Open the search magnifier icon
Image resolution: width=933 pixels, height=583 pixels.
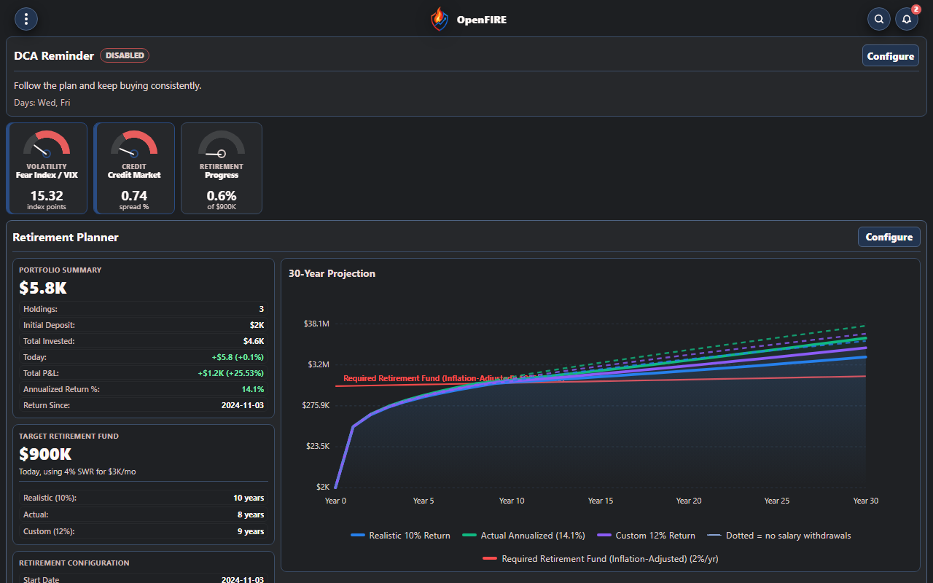(x=879, y=19)
